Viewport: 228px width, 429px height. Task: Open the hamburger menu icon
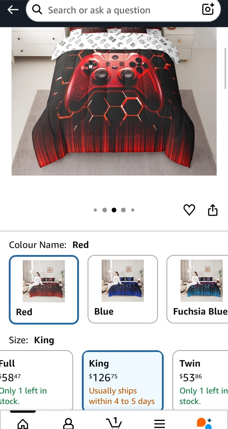point(159,424)
